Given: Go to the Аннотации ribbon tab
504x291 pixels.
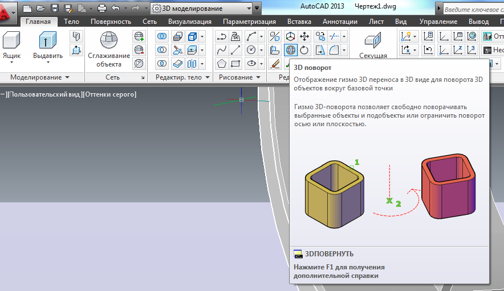Looking at the screenshot, I should (x=340, y=22).
